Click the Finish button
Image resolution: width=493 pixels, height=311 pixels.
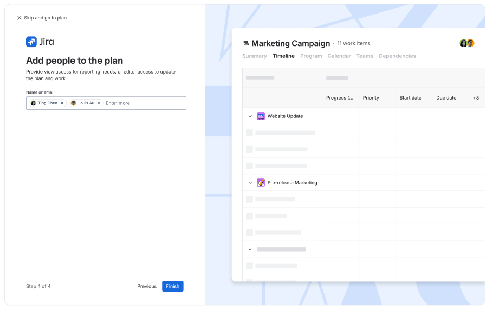click(x=173, y=286)
